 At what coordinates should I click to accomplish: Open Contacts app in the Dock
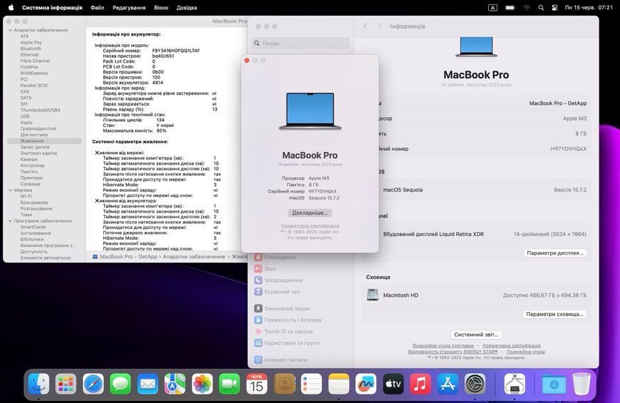(x=284, y=384)
